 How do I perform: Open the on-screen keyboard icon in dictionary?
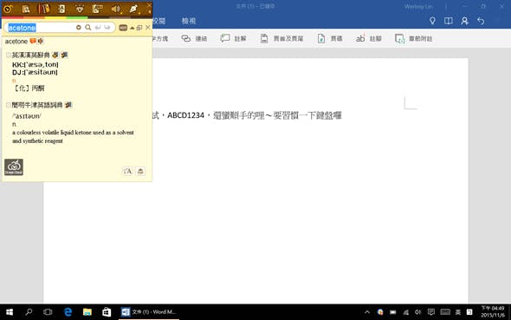tap(123, 28)
